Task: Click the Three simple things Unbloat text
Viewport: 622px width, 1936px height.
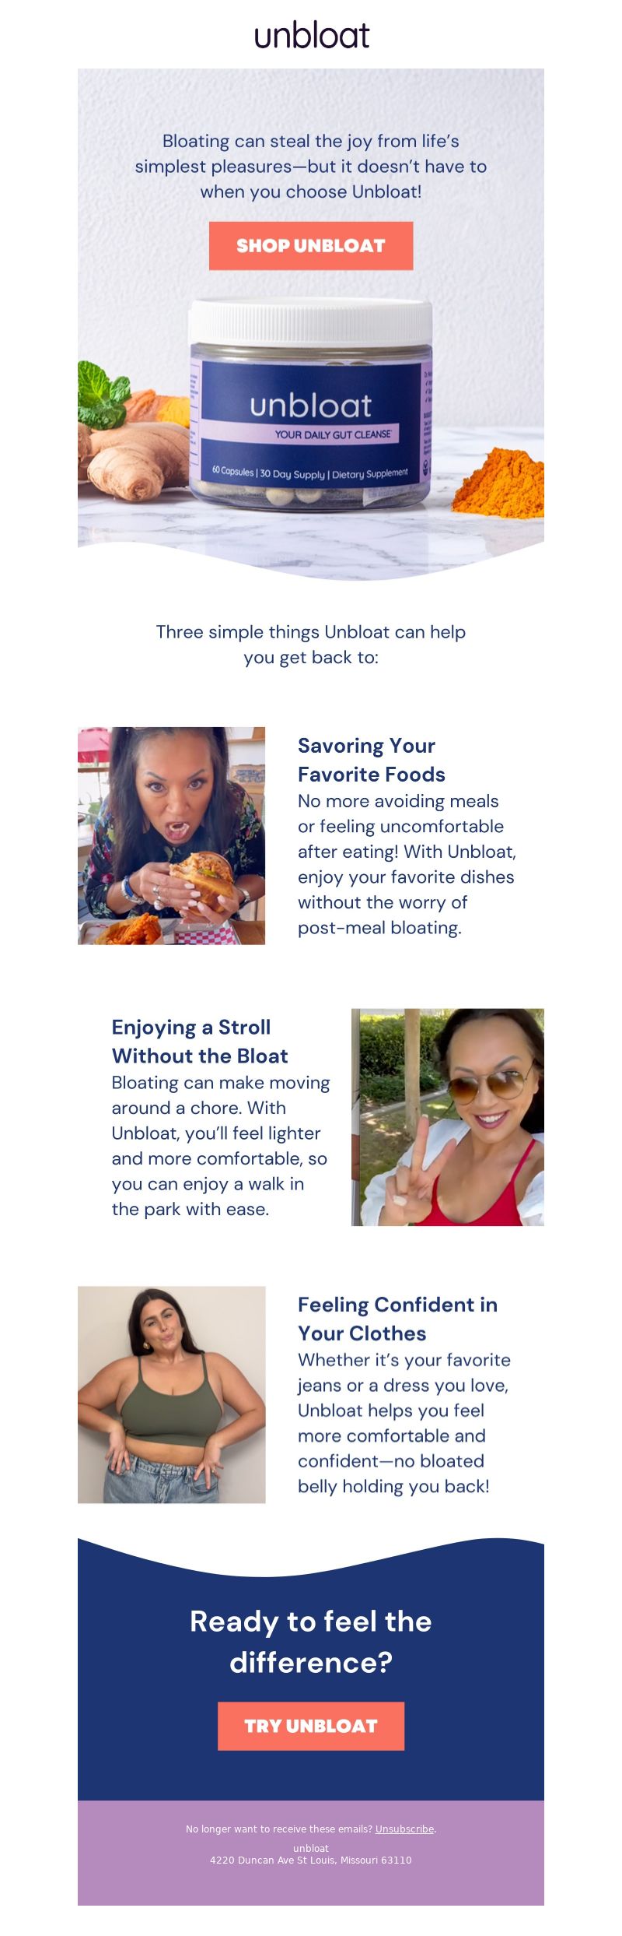Action: tap(311, 645)
